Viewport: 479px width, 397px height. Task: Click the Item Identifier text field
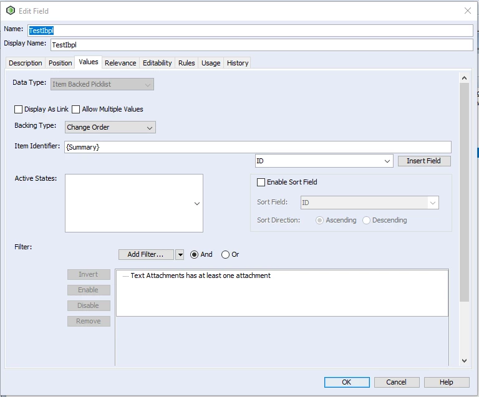(x=258, y=147)
